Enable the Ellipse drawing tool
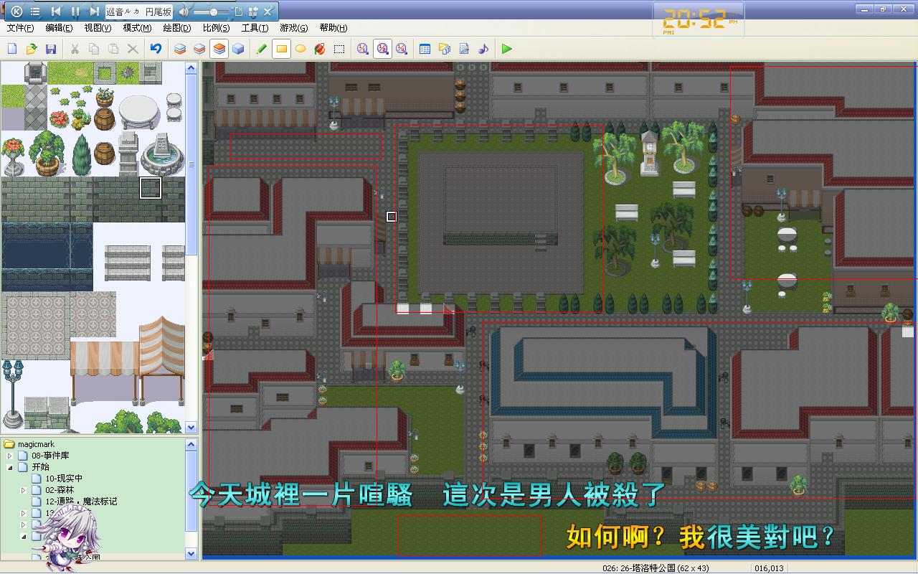Screen dimensions: 918x574 tap(301, 49)
